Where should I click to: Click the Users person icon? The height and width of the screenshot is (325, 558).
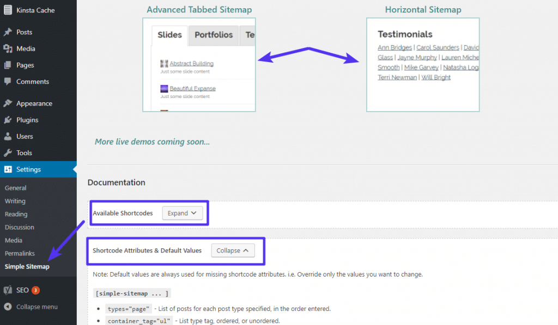(x=8, y=137)
